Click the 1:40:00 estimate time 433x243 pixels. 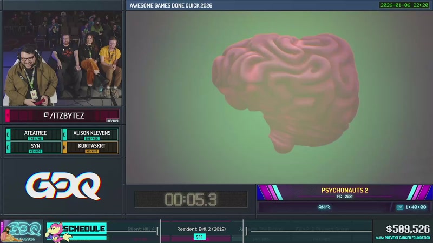click(416, 207)
